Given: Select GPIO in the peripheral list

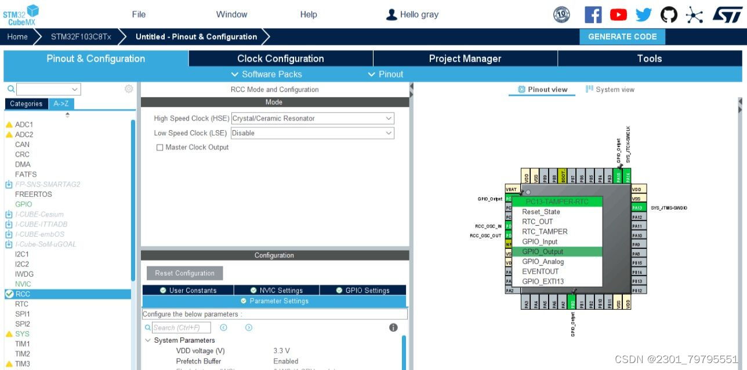Looking at the screenshot, I should pos(23,204).
